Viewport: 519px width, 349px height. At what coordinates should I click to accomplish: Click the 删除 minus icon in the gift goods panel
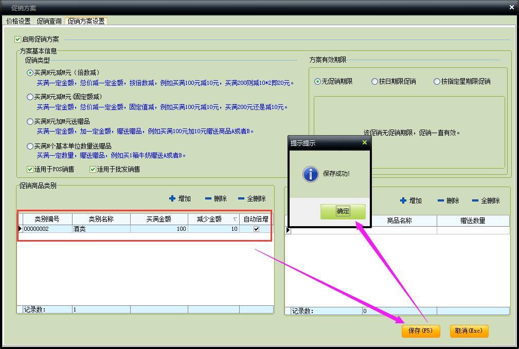[x=441, y=200]
